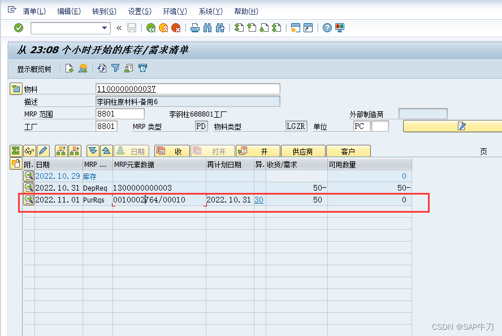Go to Previous Page icon
502x336 pixels.
[252, 28]
